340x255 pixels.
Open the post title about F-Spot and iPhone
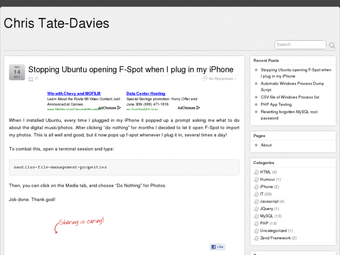pyautogui.click(x=131, y=69)
